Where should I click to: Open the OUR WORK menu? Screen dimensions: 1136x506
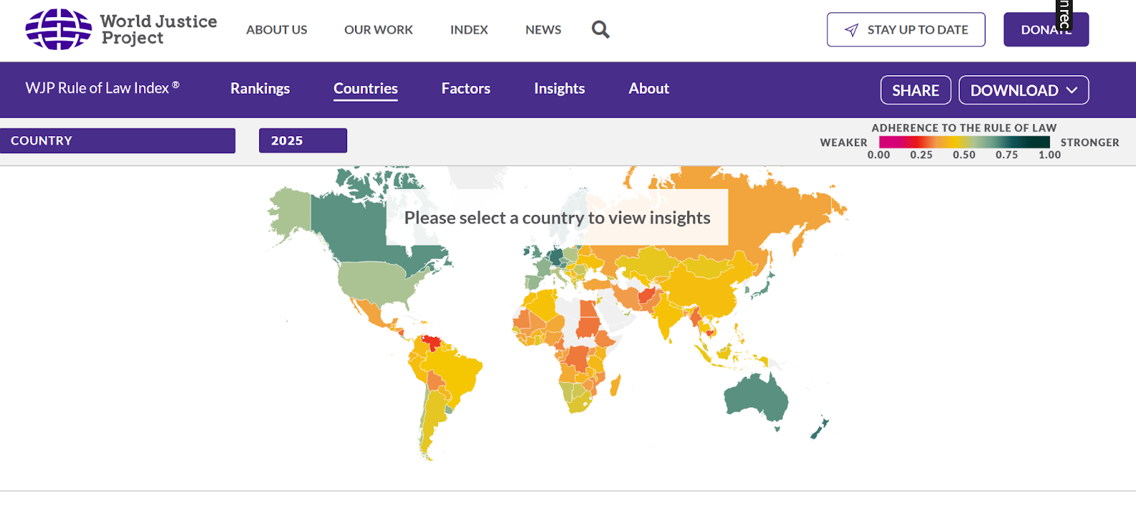378,30
